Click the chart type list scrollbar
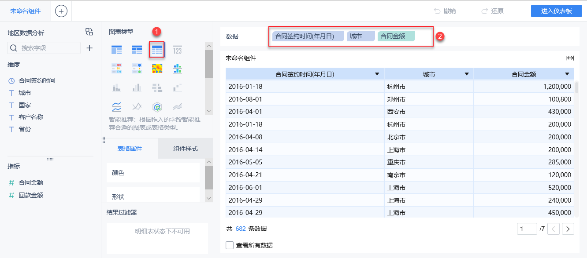 pos(209,64)
